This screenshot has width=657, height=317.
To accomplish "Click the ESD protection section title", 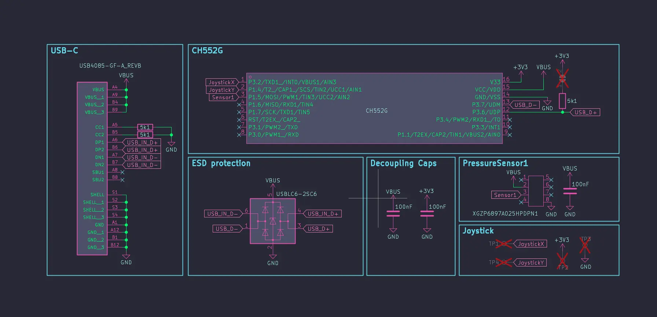I will point(221,163).
